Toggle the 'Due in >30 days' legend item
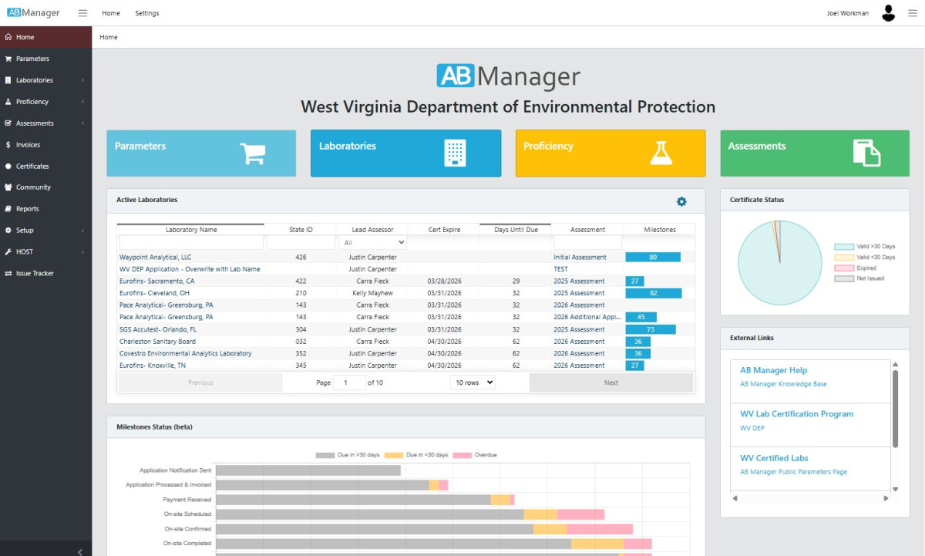 tap(347, 455)
